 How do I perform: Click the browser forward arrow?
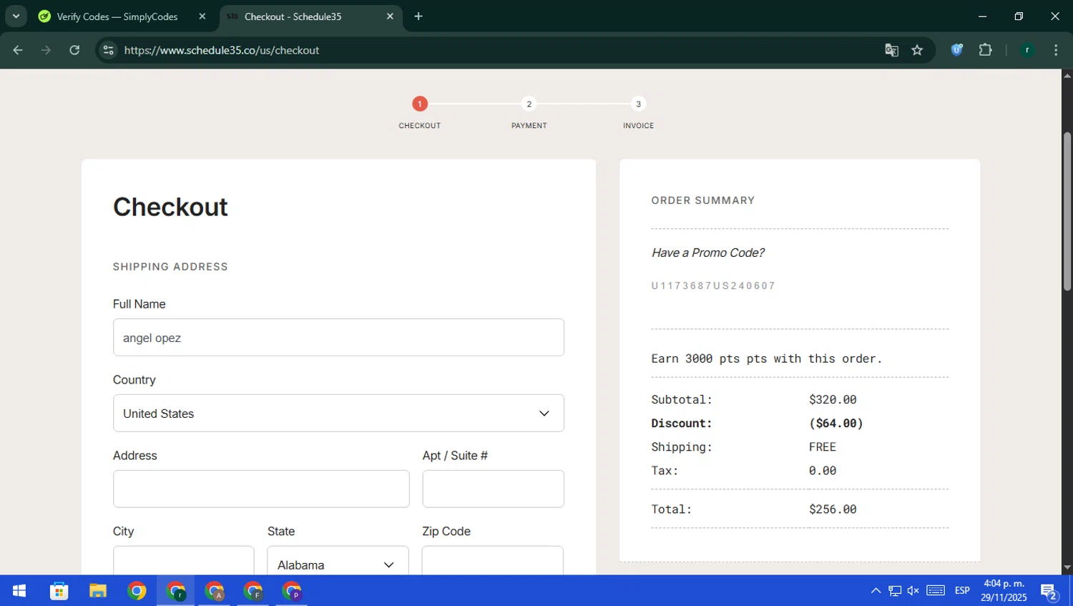(46, 50)
